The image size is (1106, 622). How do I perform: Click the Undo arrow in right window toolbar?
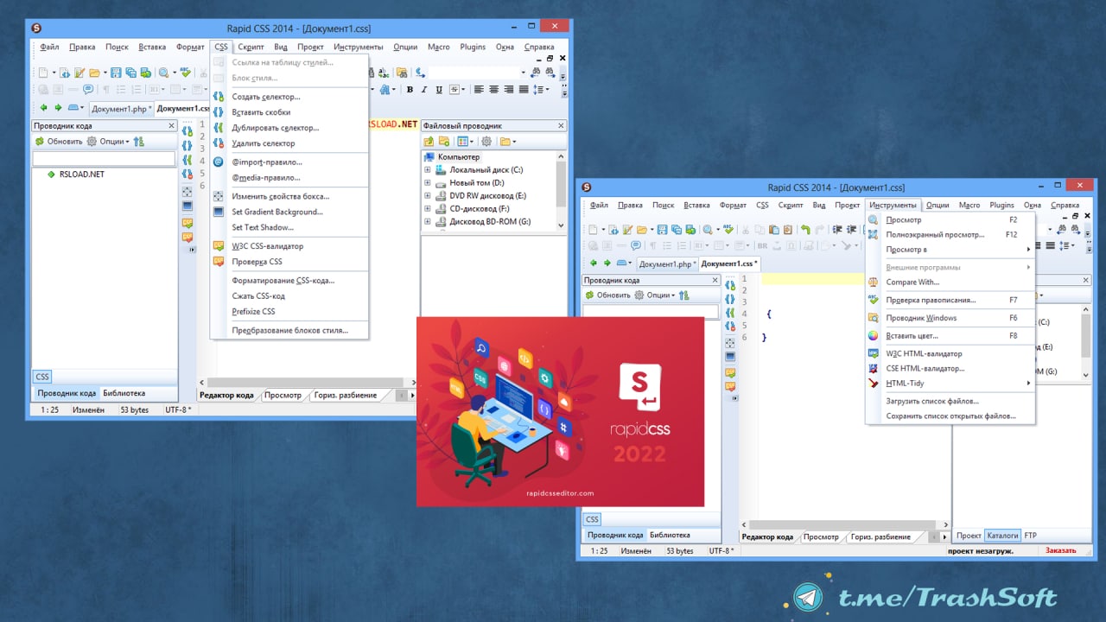point(804,230)
